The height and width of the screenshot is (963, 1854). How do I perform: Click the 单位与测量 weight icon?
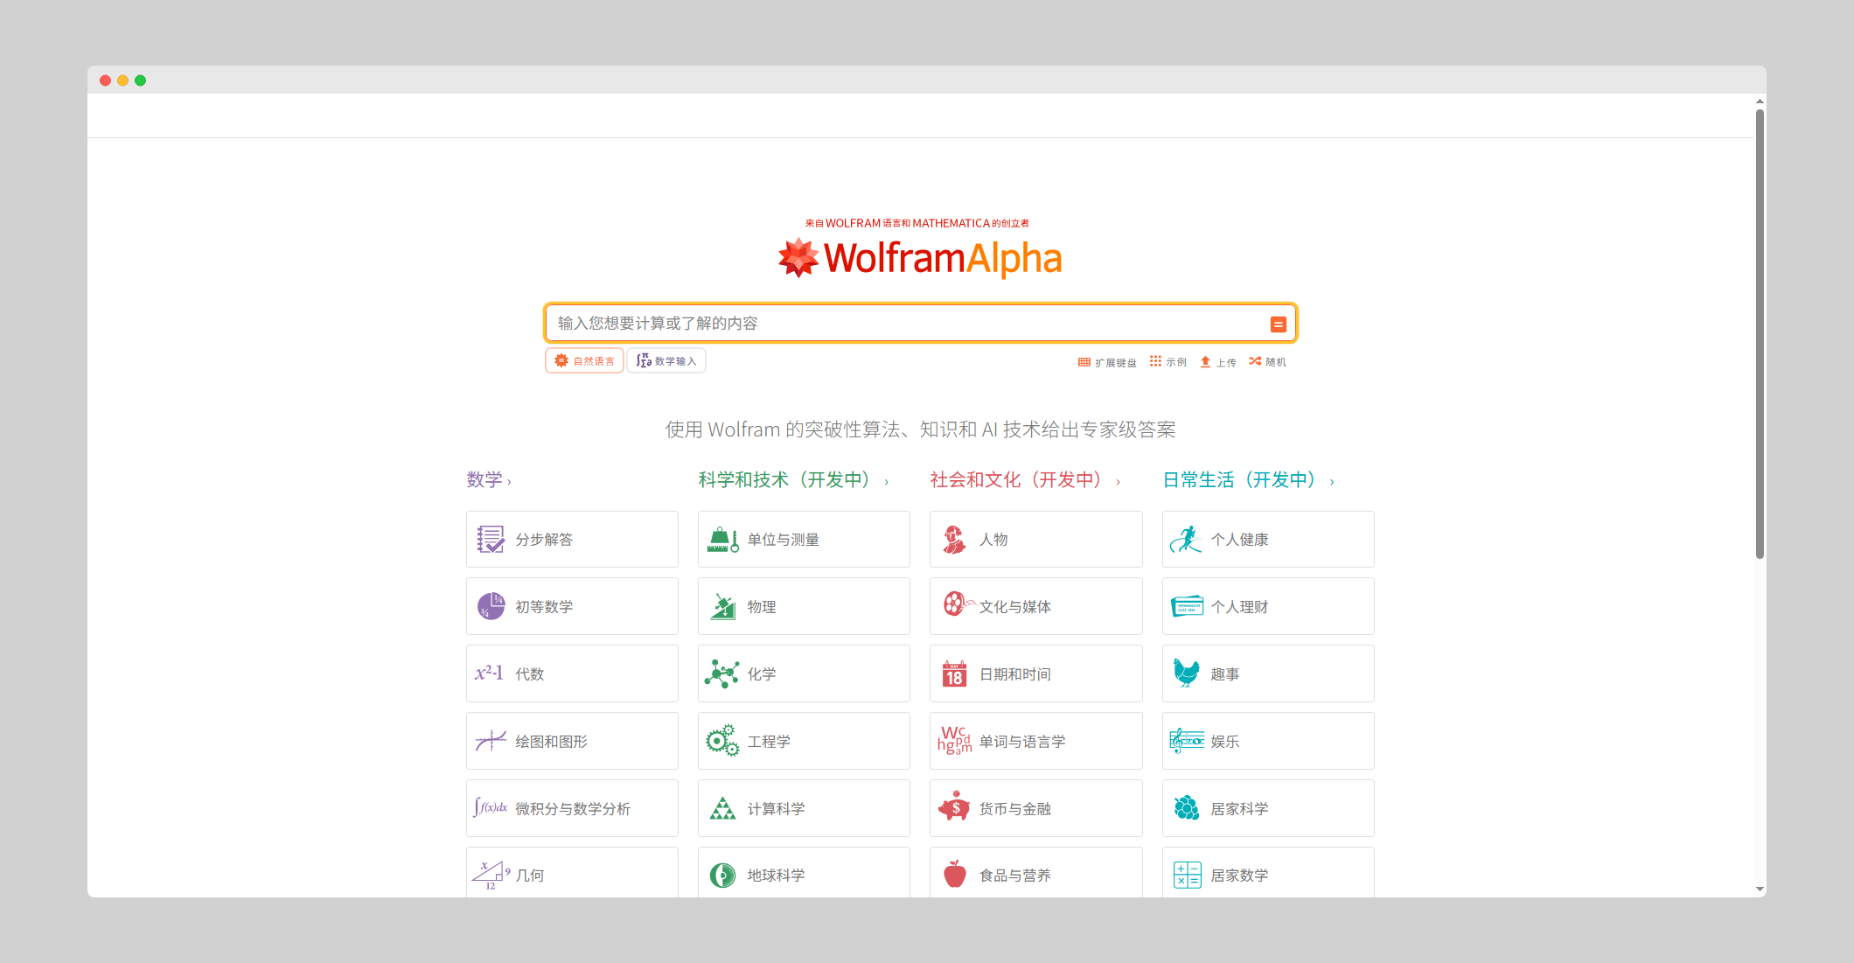click(x=722, y=540)
